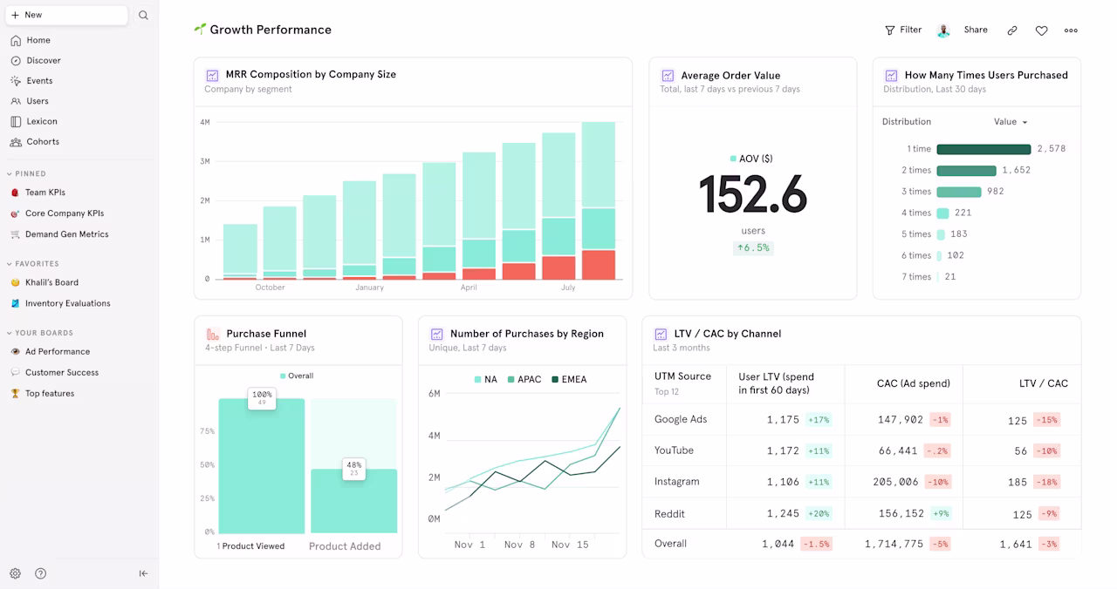Click the 1,714,775 overall CAC value

(x=894, y=544)
